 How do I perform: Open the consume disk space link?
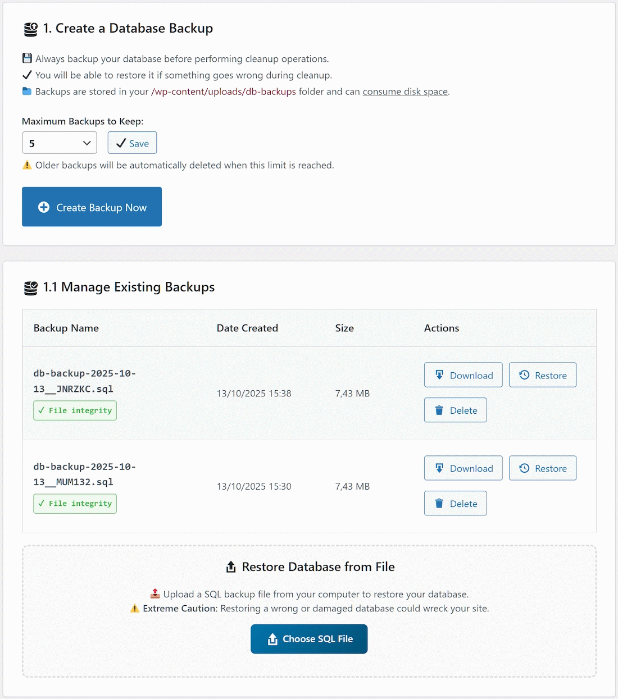coord(405,92)
